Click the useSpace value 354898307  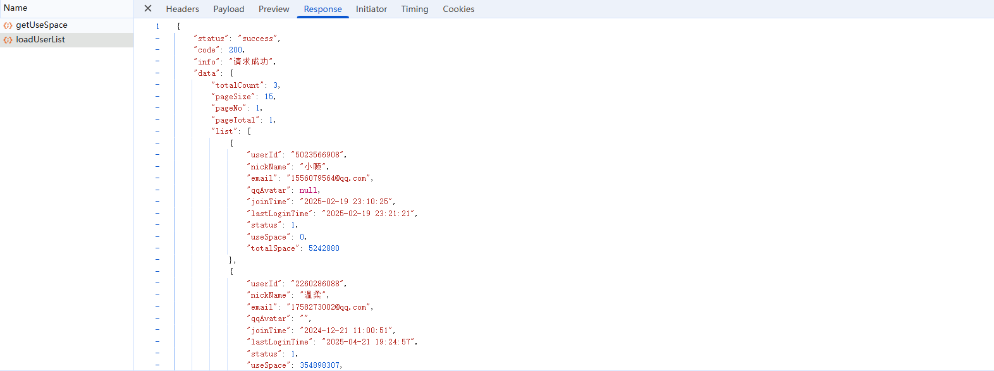tap(319, 365)
